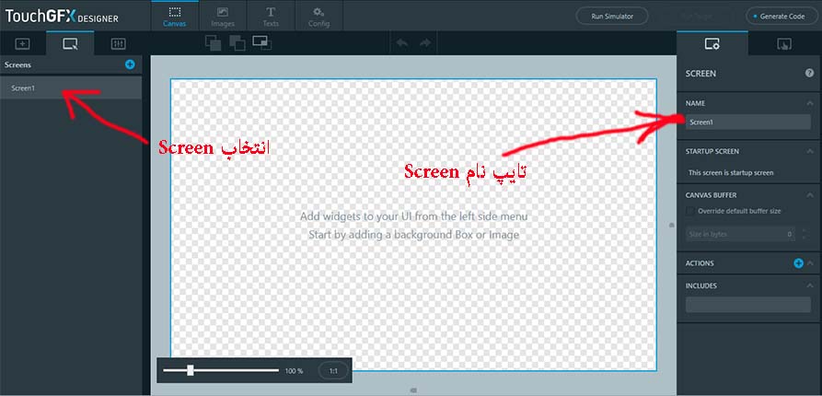This screenshot has height=396, width=822.
Task: Collapse the CANVAS BUFFER section
Action: [809, 195]
